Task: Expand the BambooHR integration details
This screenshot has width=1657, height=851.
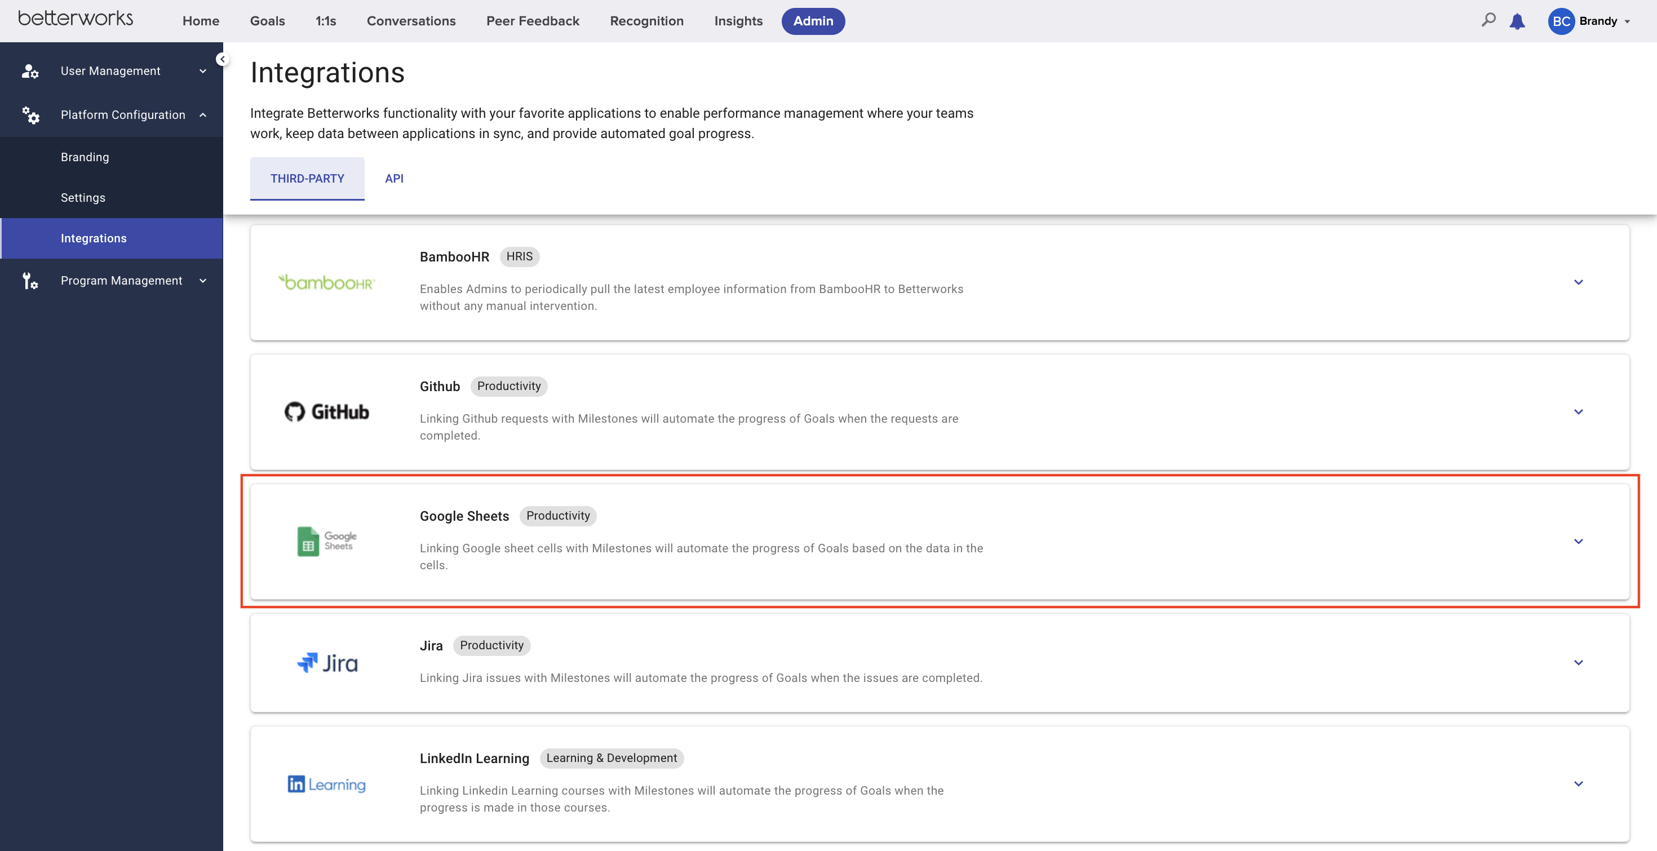Action: (1579, 282)
